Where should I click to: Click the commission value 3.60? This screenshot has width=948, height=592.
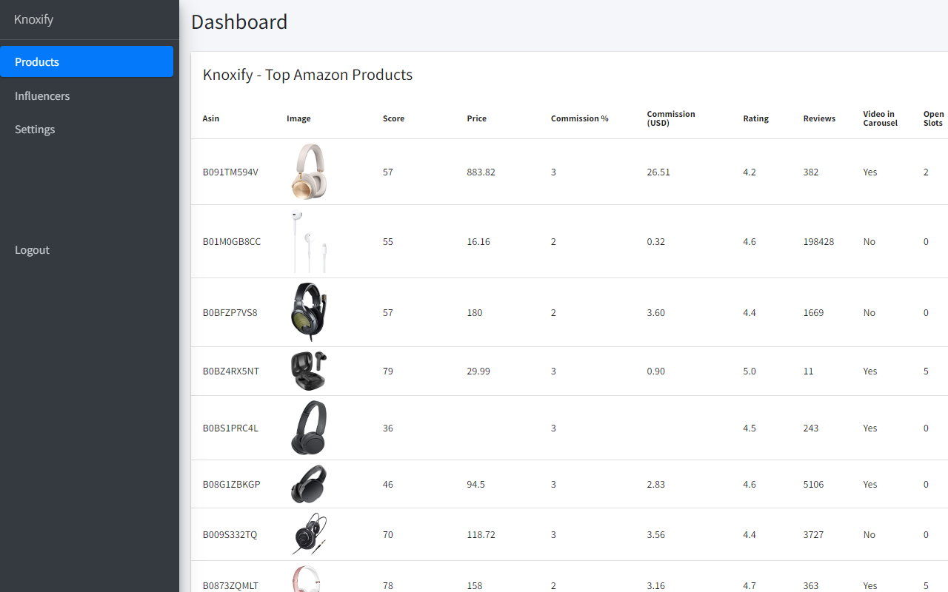[656, 312]
